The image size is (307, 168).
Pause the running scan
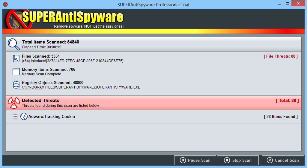[x=195, y=160]
